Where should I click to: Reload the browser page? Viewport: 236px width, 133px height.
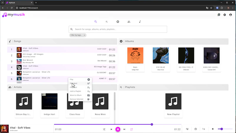tap(12, 8)
